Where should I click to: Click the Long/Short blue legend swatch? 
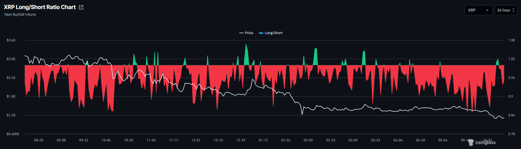click(261, 33)
